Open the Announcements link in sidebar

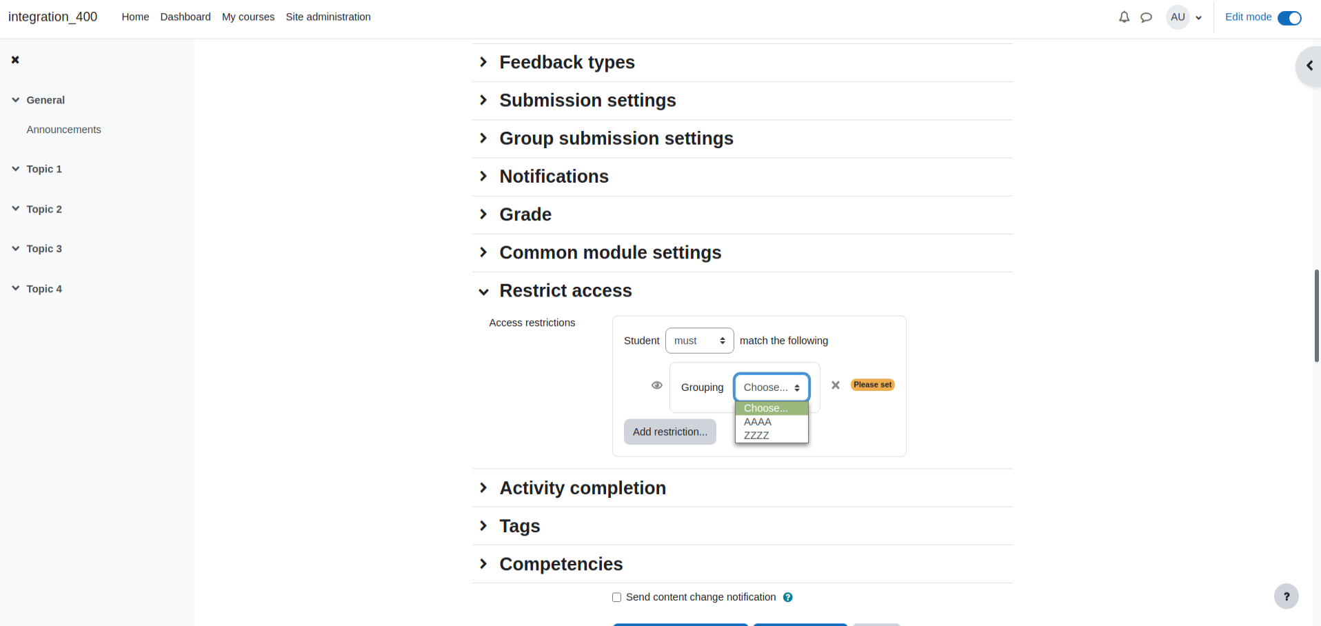point(64,130)
